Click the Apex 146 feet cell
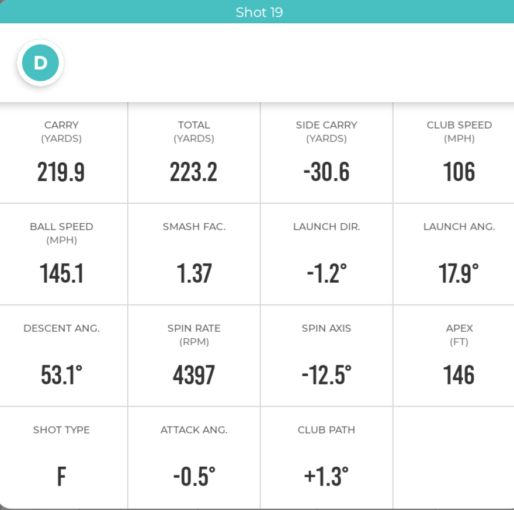Viewport: 514px width, 510px height. (x=454, y=356)
